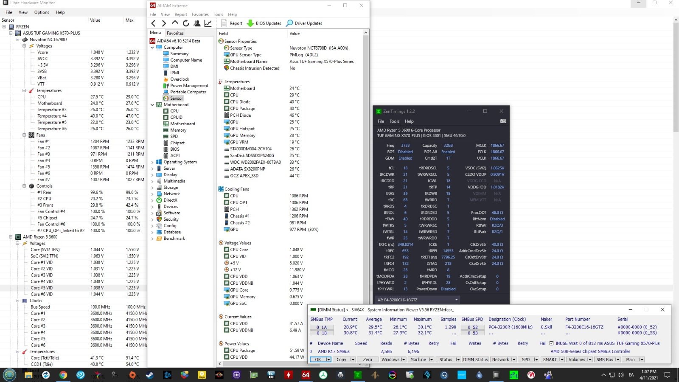Open Chrome from the taskbar
Screen dimensions: 679x382
pos(63,375)
